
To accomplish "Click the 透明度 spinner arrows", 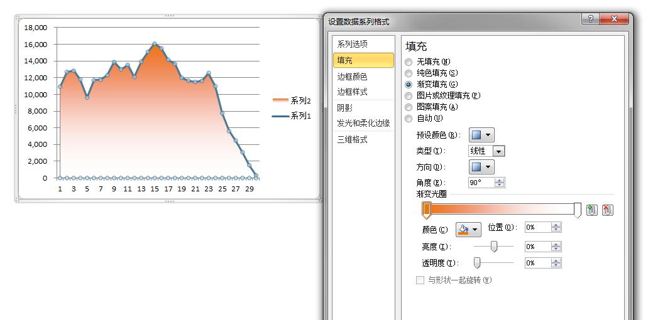I will coord(556,263).
